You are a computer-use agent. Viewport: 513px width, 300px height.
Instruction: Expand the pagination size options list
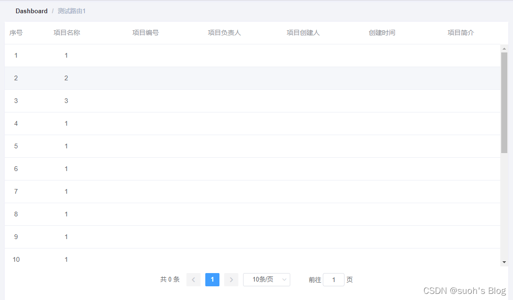266,279
